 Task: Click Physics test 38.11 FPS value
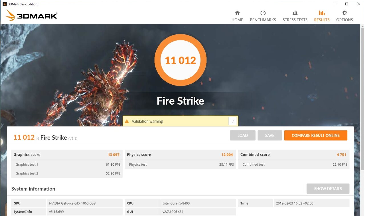tap(227, 165)
